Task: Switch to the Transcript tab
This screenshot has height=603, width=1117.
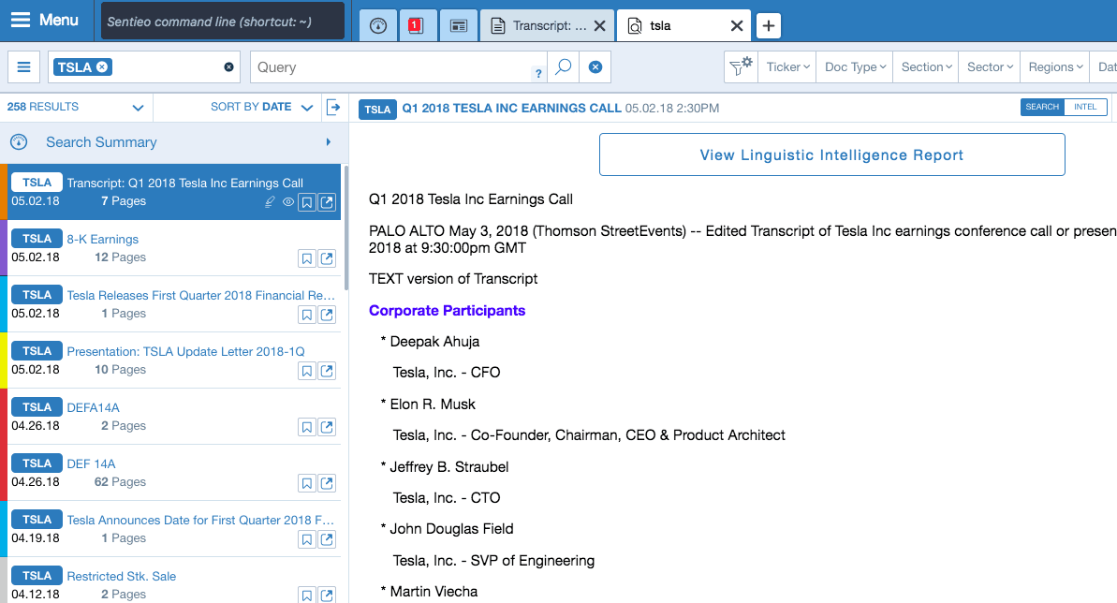Action: [x=540, y=25]
